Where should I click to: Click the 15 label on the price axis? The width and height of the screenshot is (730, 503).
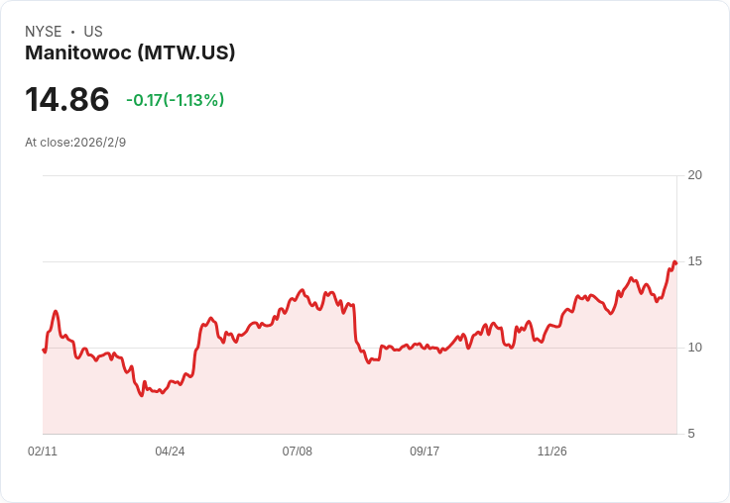coord(694,261)
